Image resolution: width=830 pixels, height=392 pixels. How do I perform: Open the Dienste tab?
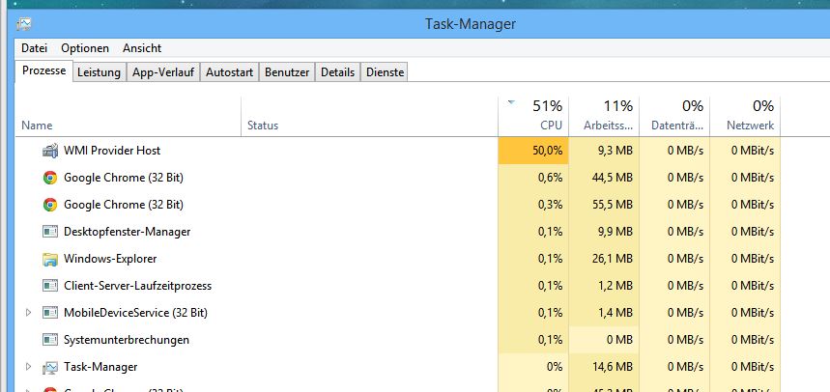pos(385,72)
